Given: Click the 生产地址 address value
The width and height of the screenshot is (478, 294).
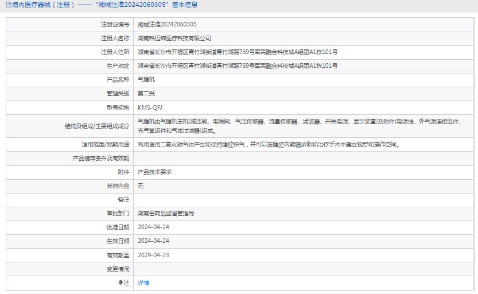Looking at the screenshot, I should tap(238, 65).
